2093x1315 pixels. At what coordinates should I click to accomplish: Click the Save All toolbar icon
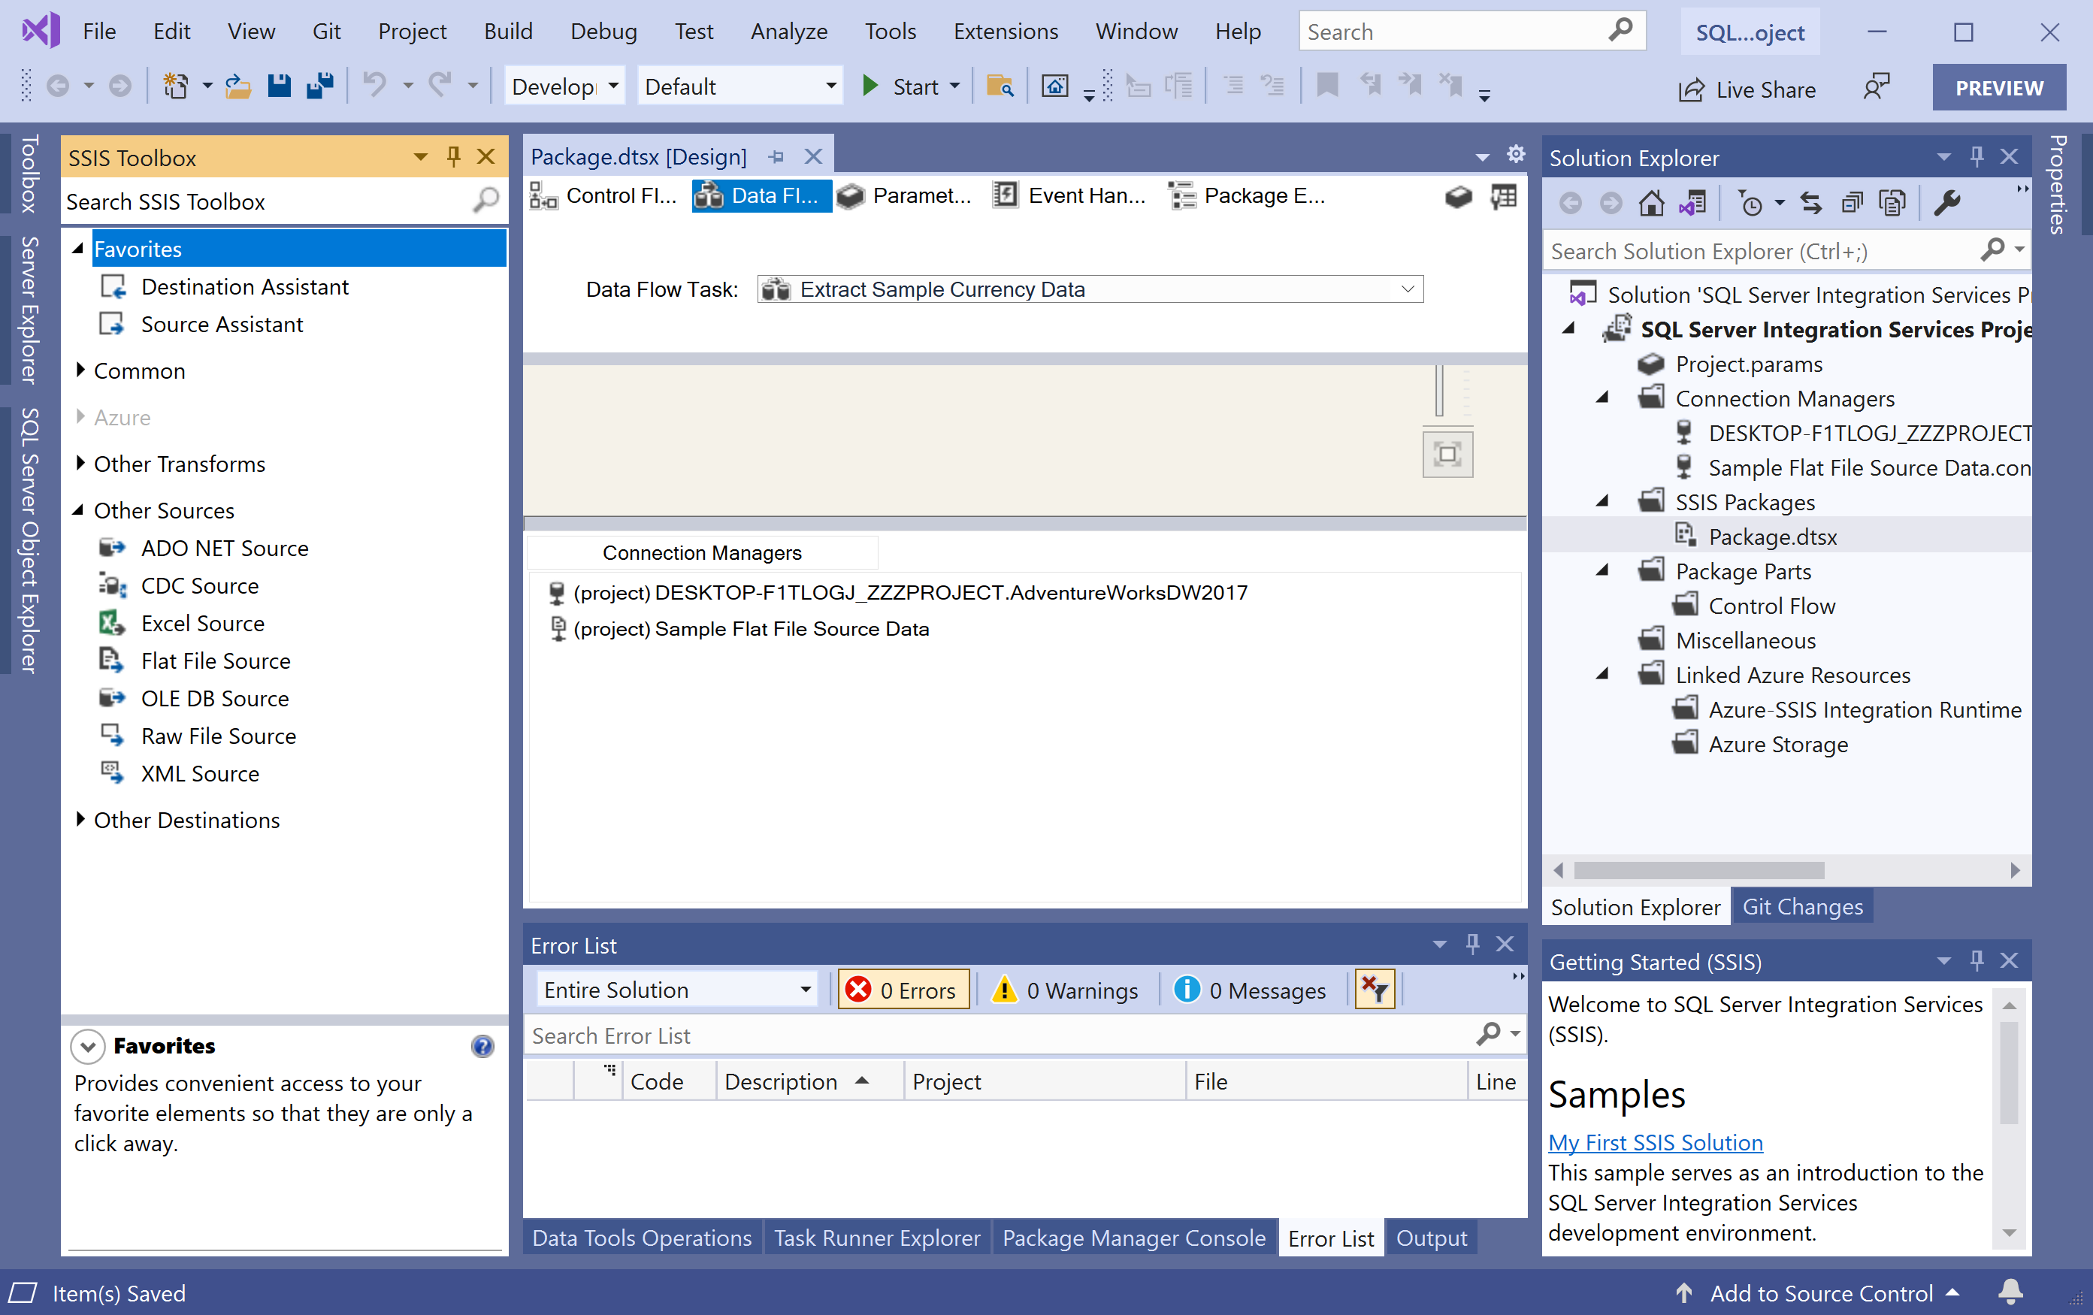point(320,86)
